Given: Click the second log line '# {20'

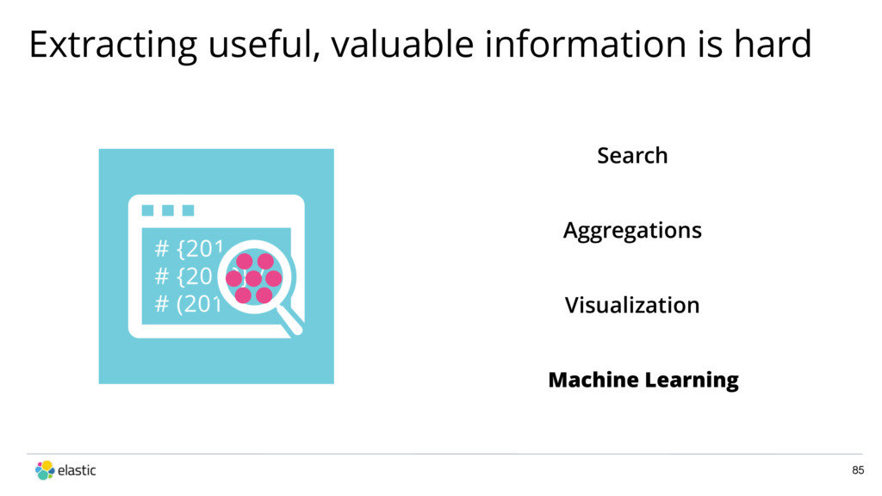Looking at the screenshot, I should click(183, 276).
